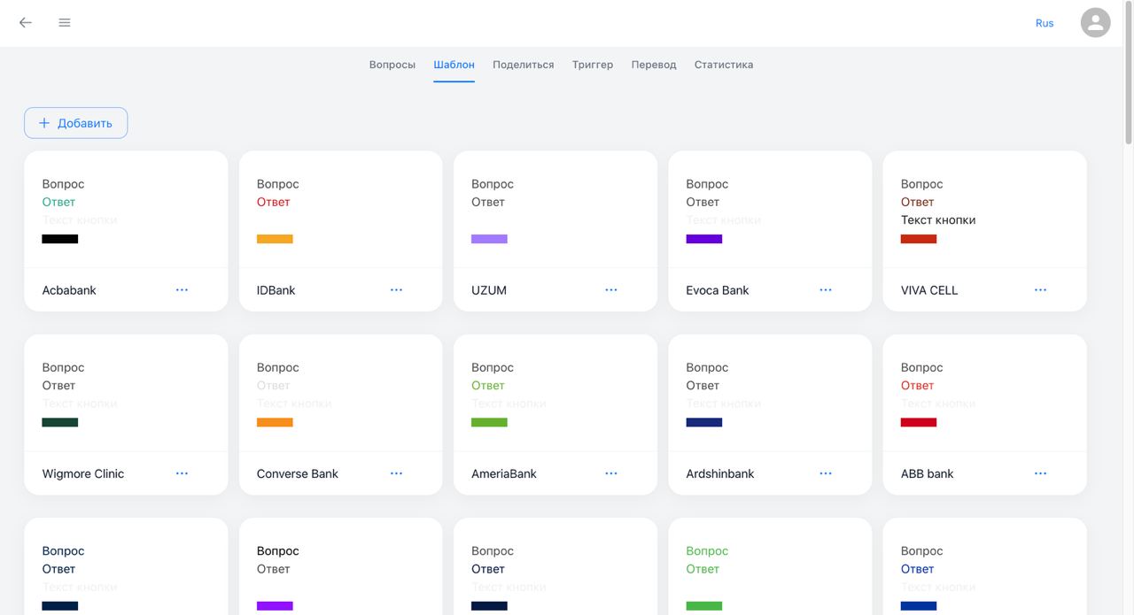
Task: Switch to the Вопросы tab
Action: 392,65
